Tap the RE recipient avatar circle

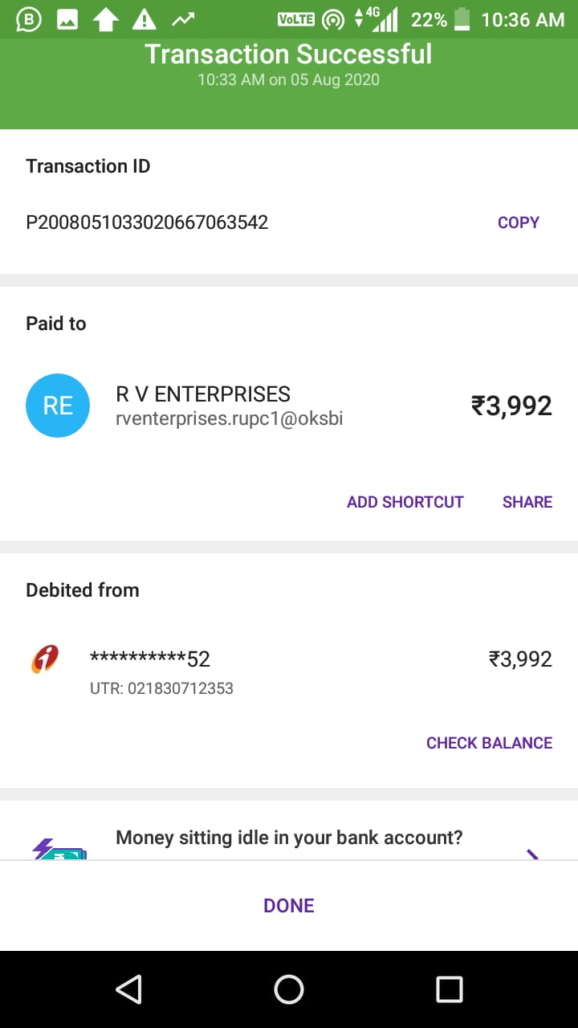click(58, 406)
